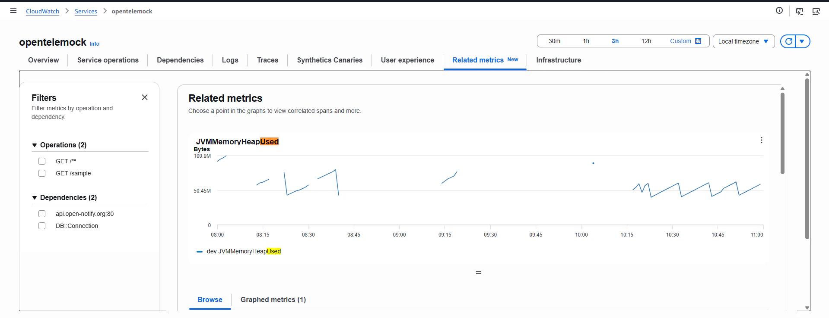Click the graph resize handle below the chart
This screenshot has height=318, width=829.
(479, 272)
